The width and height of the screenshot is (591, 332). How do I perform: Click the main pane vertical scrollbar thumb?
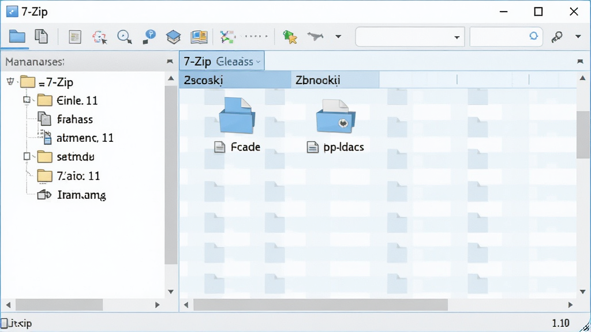coord(583,135)
